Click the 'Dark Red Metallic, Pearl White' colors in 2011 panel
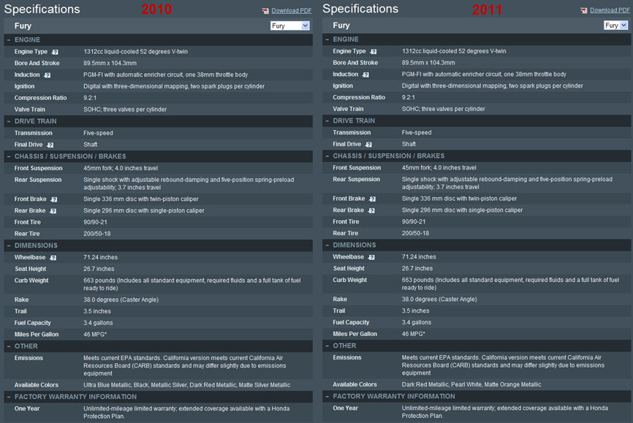This screenshot has height=423, width=633. [471, 385]
